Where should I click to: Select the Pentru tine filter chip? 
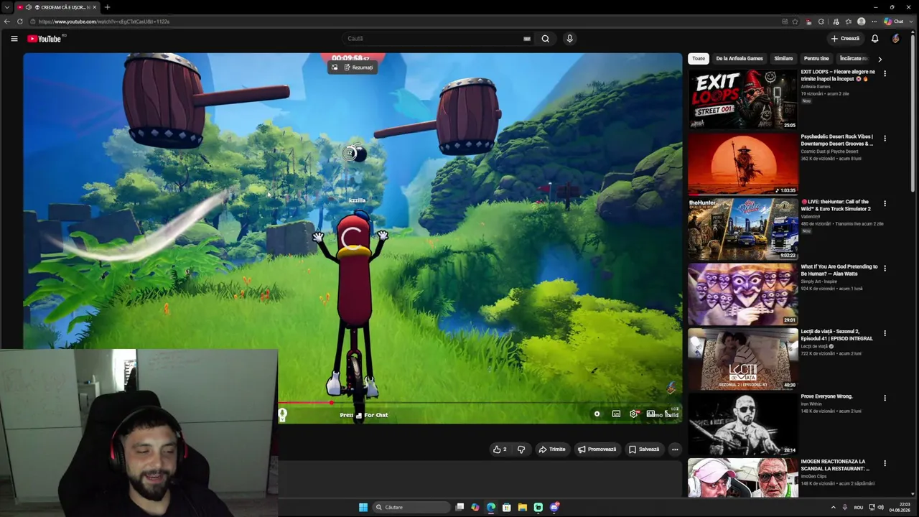pyautogui.click(x=816, y=59)
